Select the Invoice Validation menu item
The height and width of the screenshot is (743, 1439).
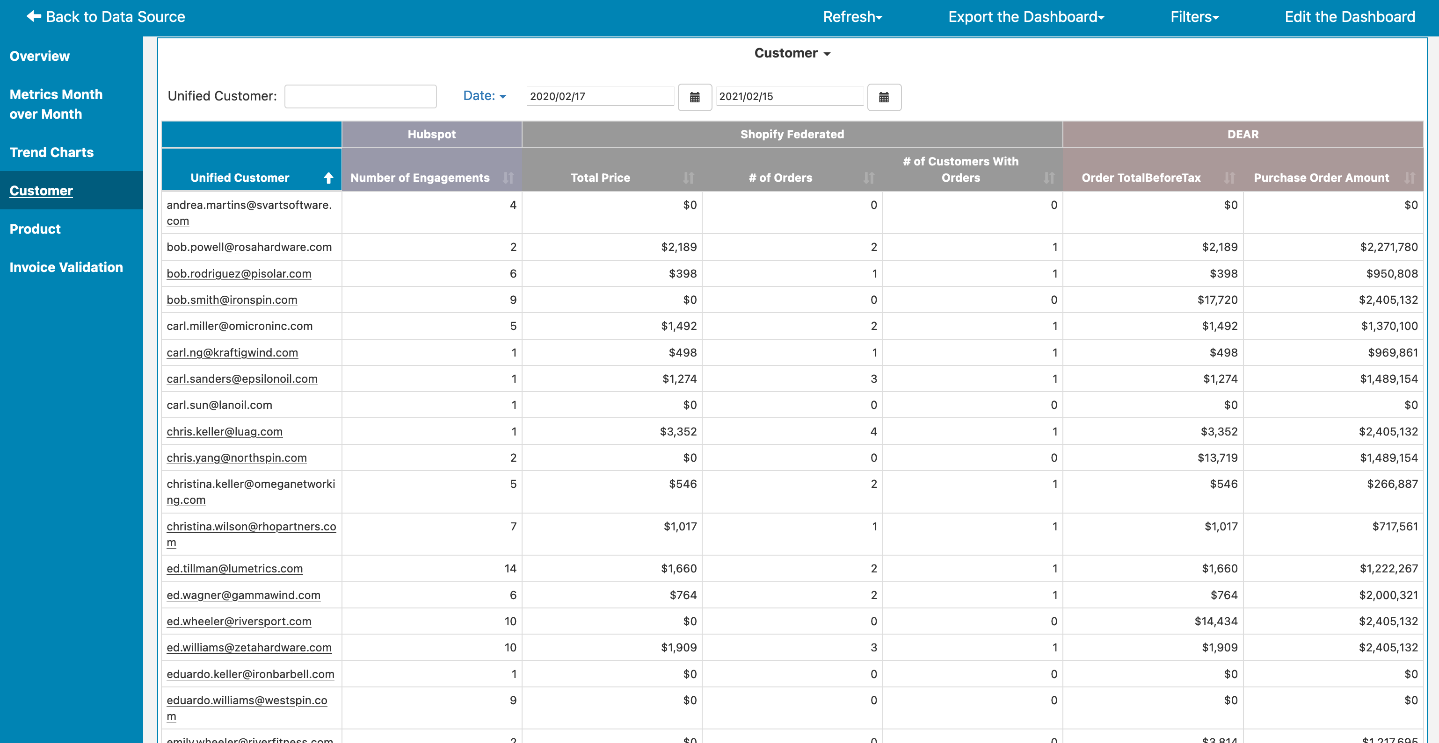[66, 267]
